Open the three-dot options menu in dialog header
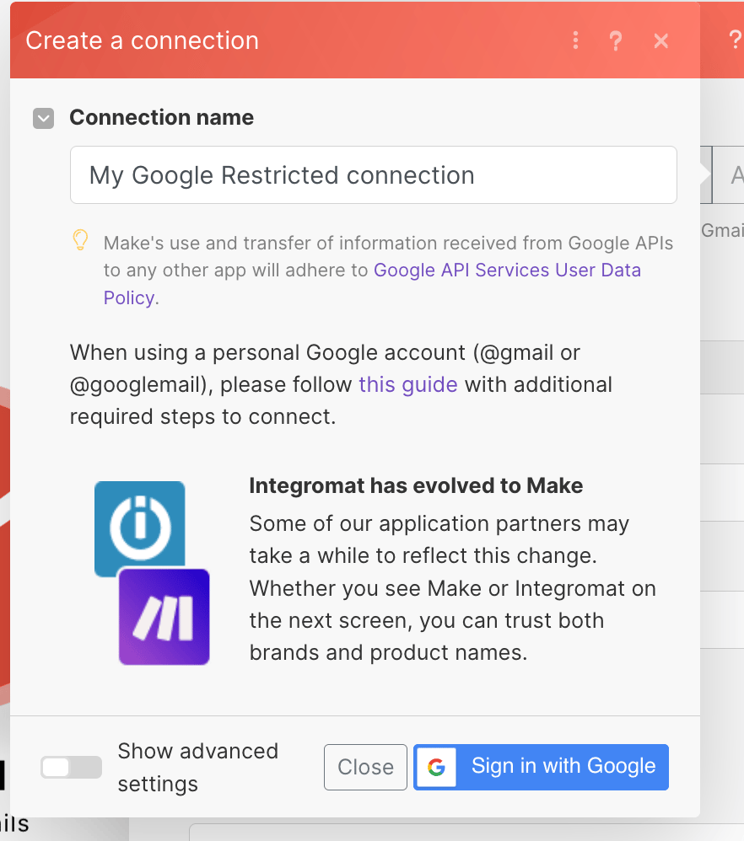 (x=575, y=40)
